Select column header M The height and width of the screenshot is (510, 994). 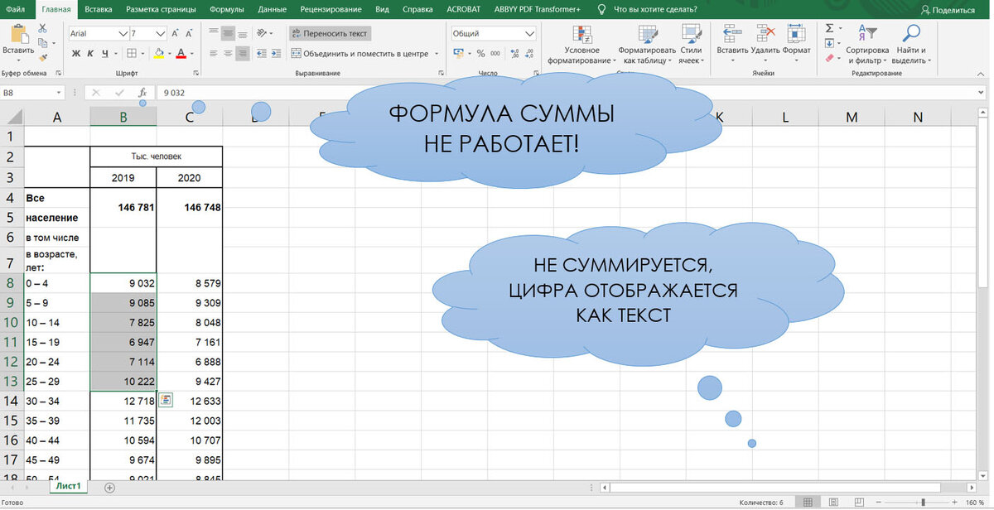[x=852, y=118]
